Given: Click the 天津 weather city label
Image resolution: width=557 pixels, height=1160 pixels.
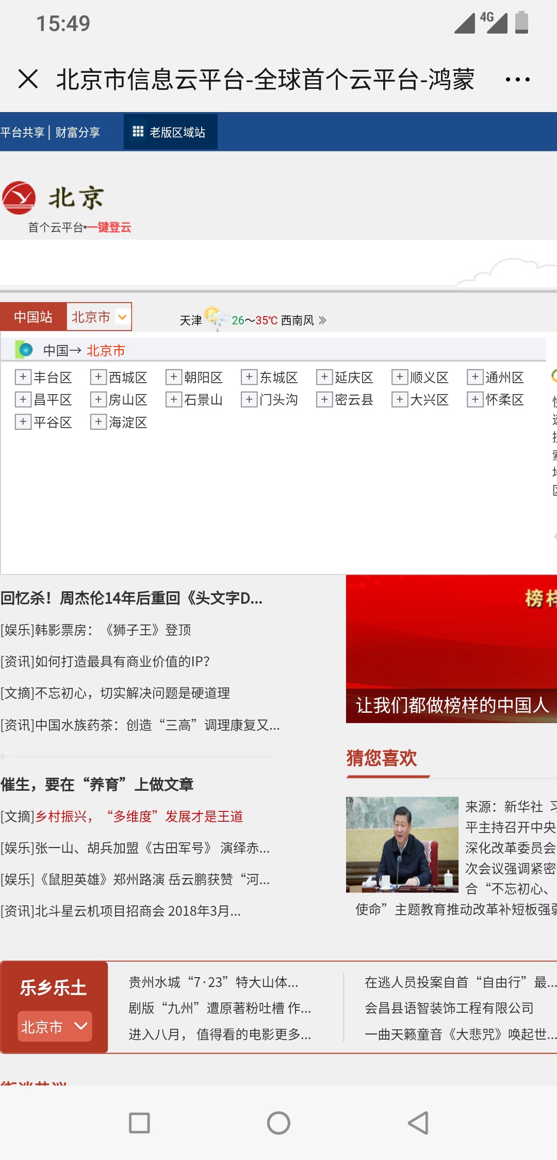Looking at the screenshot, I should (x=191, y=320).
